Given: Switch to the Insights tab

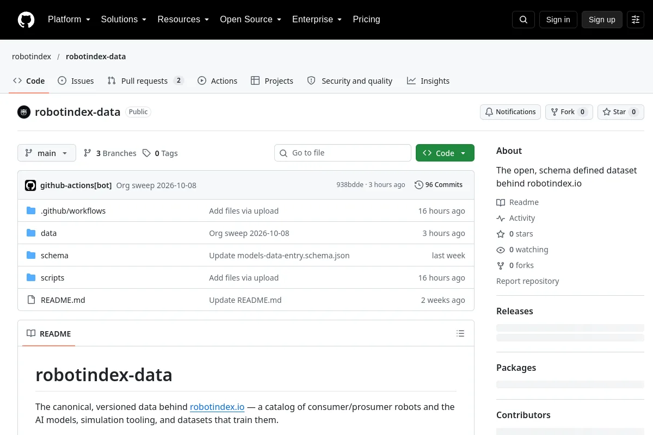Looking at the screenshot, I should tap(428, 81).
